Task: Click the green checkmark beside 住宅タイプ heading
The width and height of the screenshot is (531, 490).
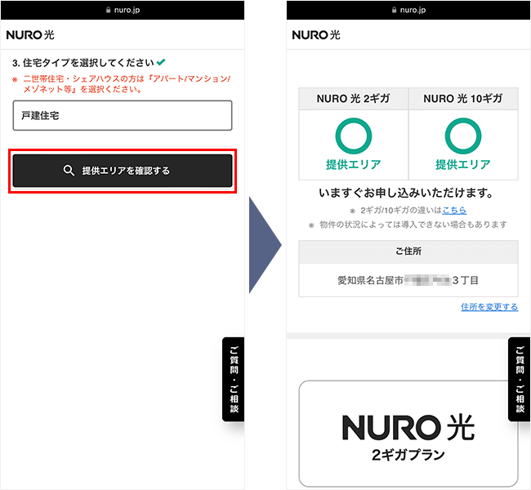Action: point(161,62)
